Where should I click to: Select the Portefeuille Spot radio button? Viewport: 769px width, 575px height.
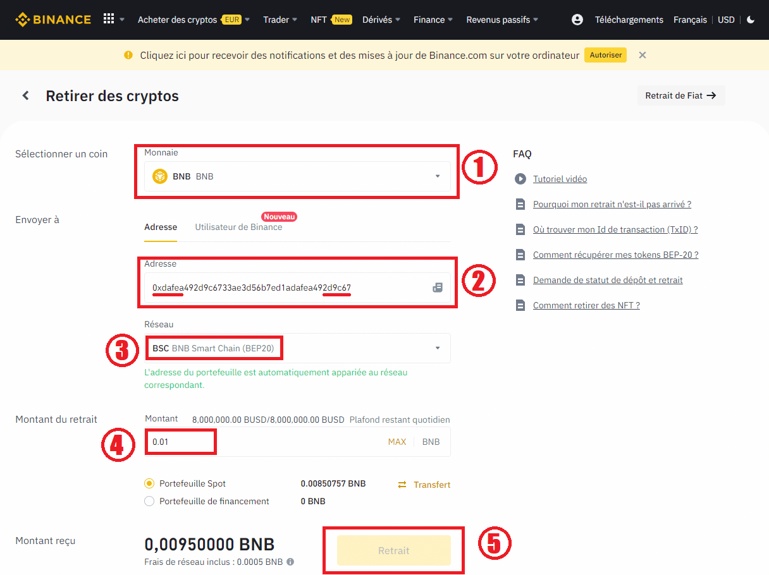coord(149,483)
